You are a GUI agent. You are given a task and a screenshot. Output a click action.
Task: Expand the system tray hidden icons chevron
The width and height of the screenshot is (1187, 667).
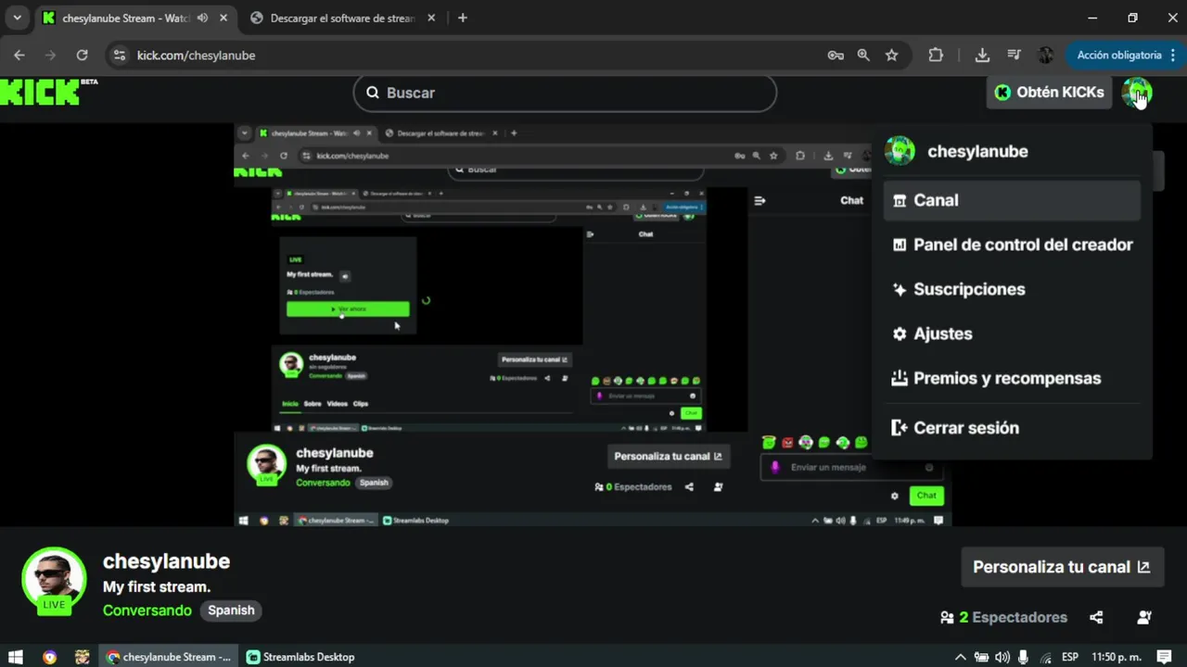pyautogui.click(x=960, y=657)
